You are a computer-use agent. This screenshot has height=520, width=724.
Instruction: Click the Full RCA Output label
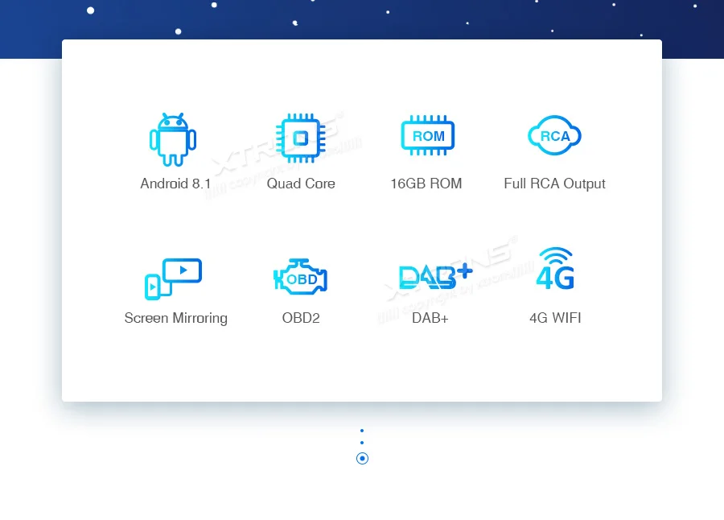554,184
